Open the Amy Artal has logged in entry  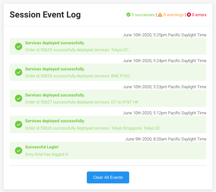point(108,150)
